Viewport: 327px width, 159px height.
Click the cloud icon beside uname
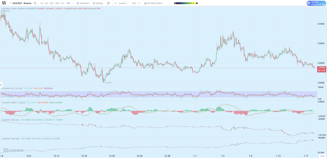tap(116, 3)
